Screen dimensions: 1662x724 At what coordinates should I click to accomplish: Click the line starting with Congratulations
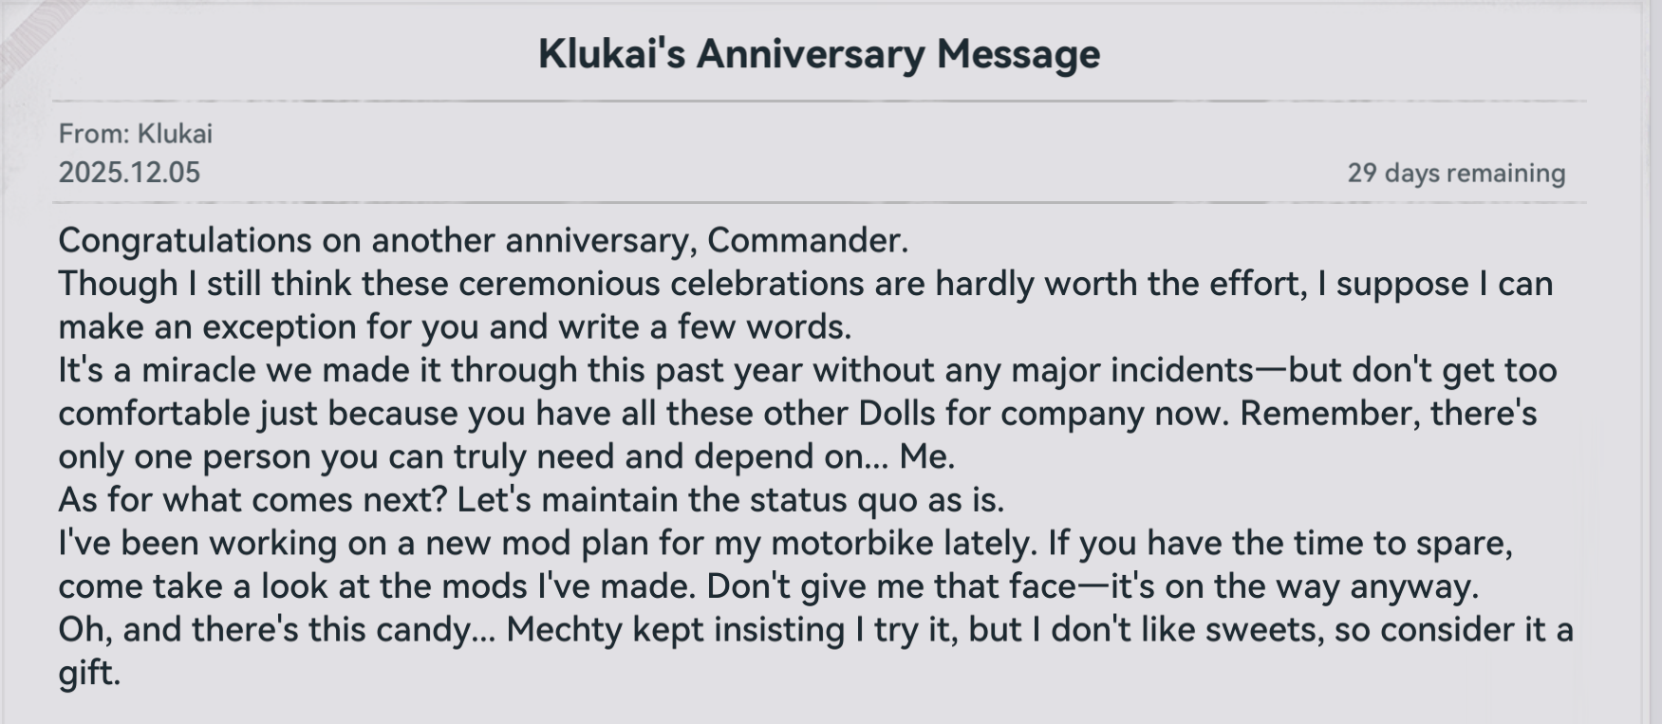click(x=482, y=240)
